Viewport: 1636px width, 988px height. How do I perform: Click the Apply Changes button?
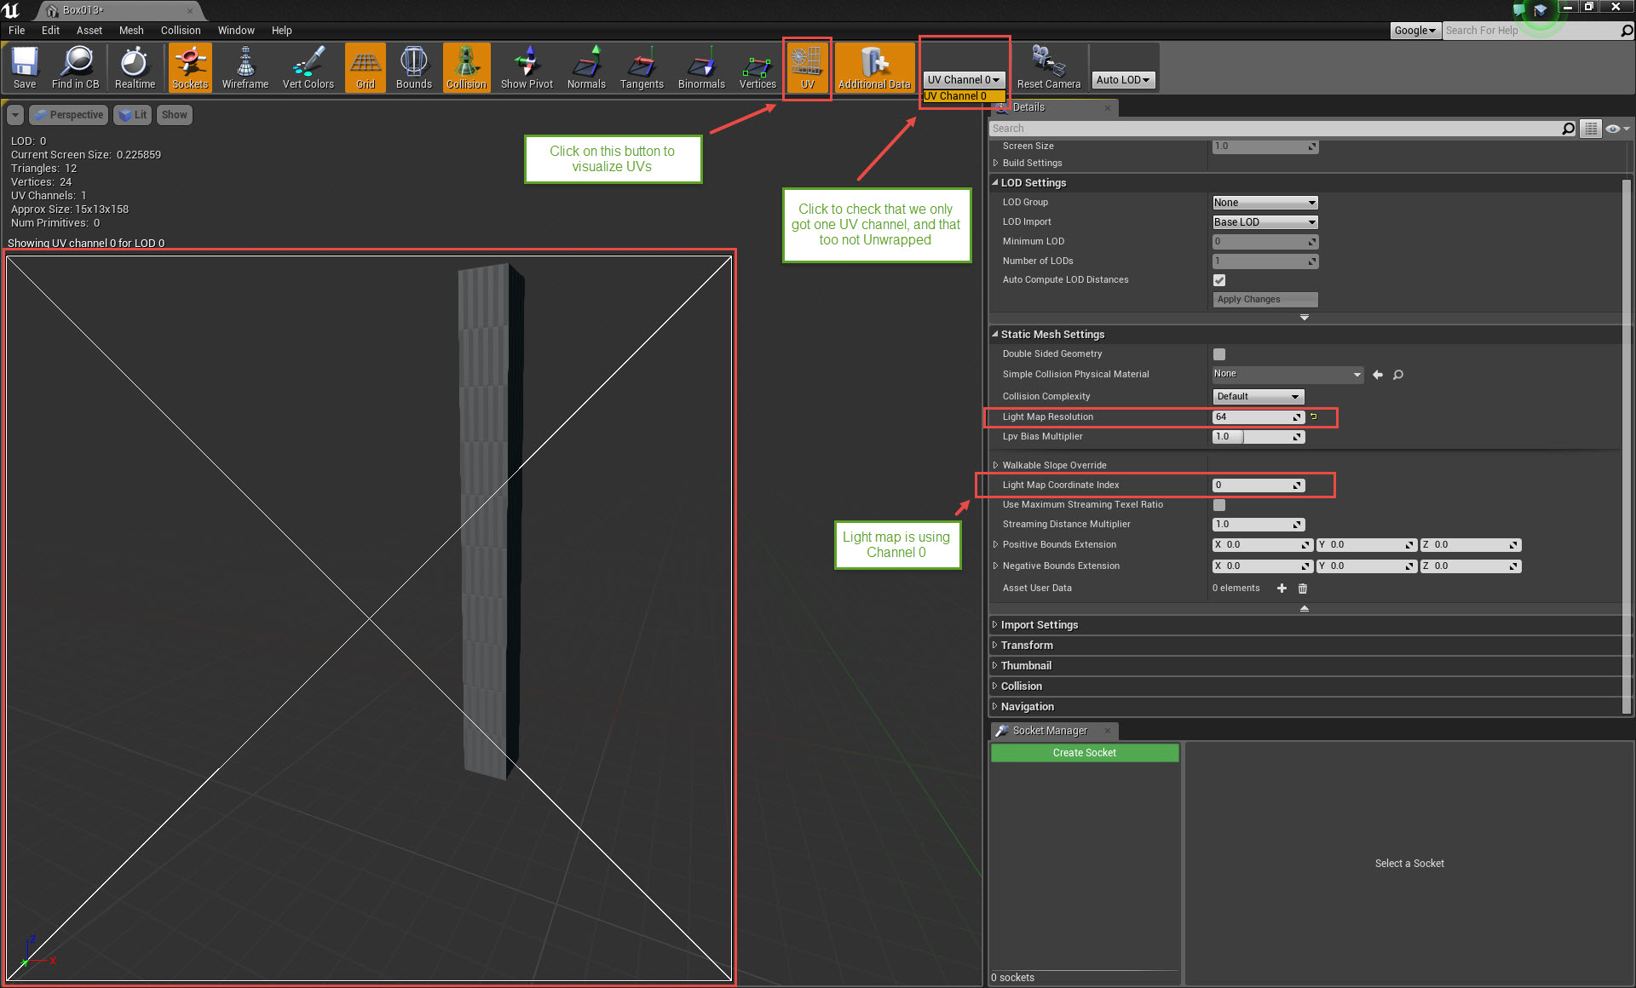tap(1264, 299)
